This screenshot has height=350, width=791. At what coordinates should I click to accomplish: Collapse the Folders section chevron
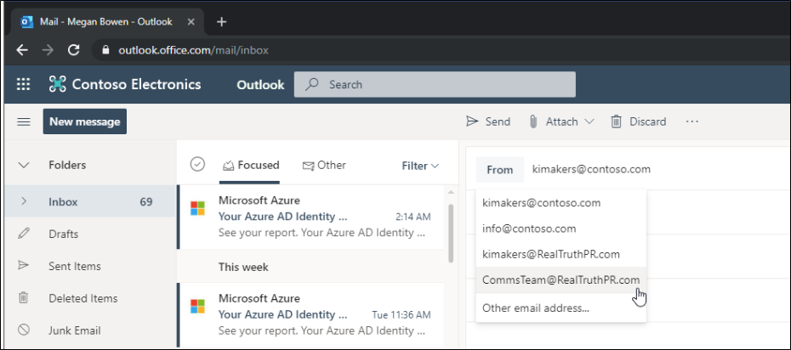coord(24,165)
